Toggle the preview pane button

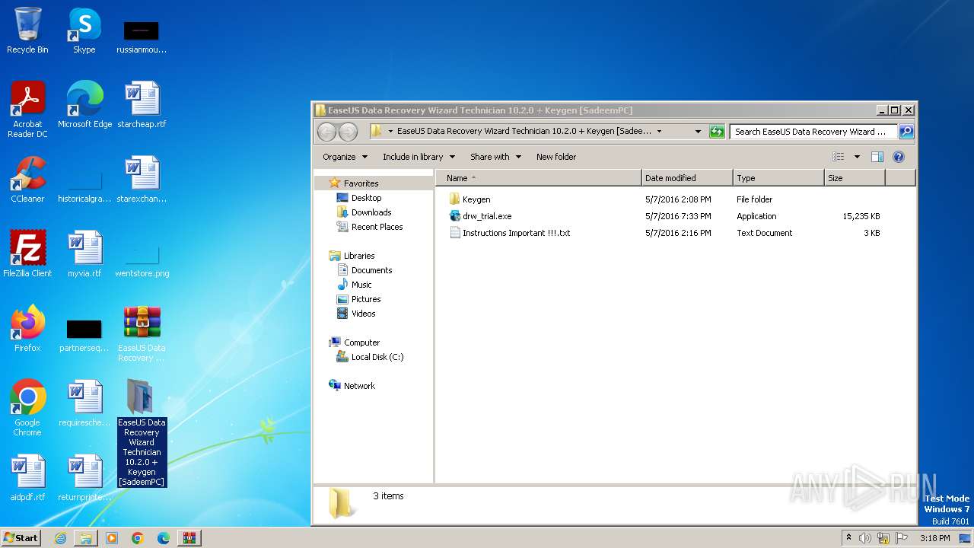pyautogui.click(x=877, y=157)
